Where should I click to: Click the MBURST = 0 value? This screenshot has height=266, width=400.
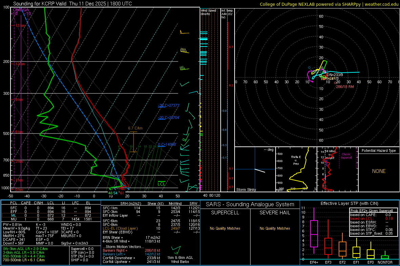click(x=71, y=236)
